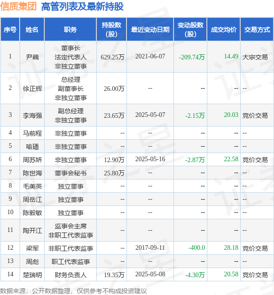Click the name 陈世海

pos(32,173)
